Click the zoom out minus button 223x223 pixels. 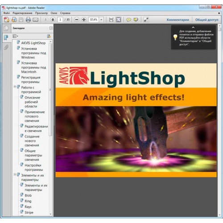pyautogui.click(x=77, y=20)
